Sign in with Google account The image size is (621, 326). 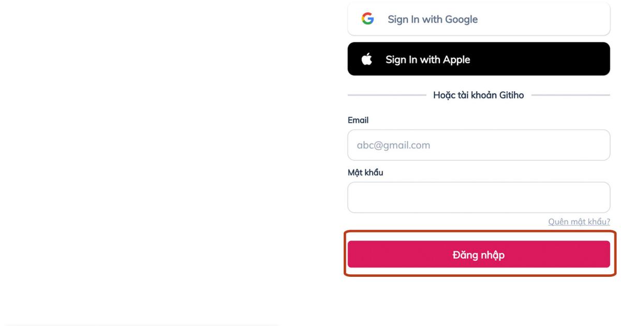tap(479, 19)
